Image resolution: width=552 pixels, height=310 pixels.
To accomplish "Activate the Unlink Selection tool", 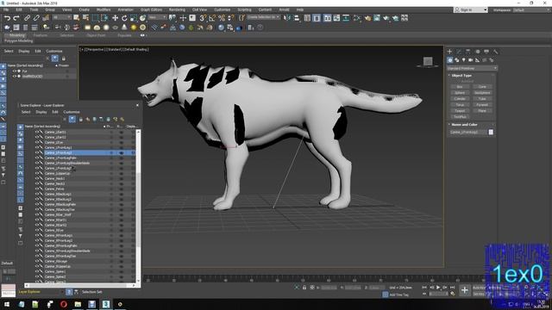I will [x=36, y=18].
